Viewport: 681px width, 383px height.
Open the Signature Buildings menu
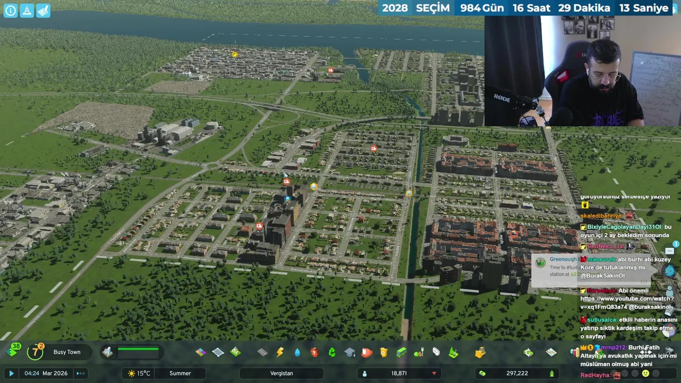pyautogui.click(x=236, y=352)
